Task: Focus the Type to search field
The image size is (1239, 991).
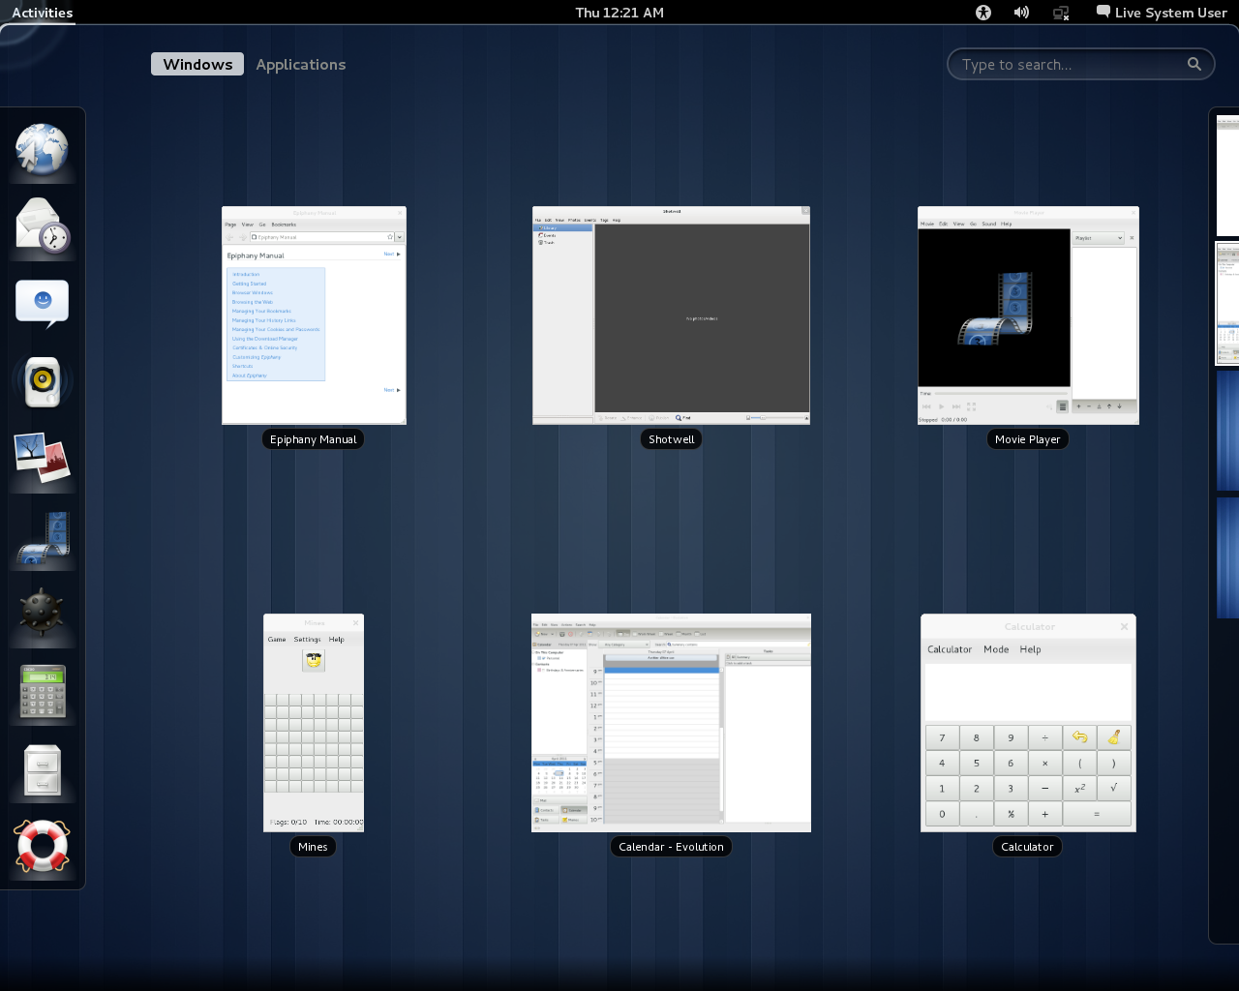Action: (1070, 65)
